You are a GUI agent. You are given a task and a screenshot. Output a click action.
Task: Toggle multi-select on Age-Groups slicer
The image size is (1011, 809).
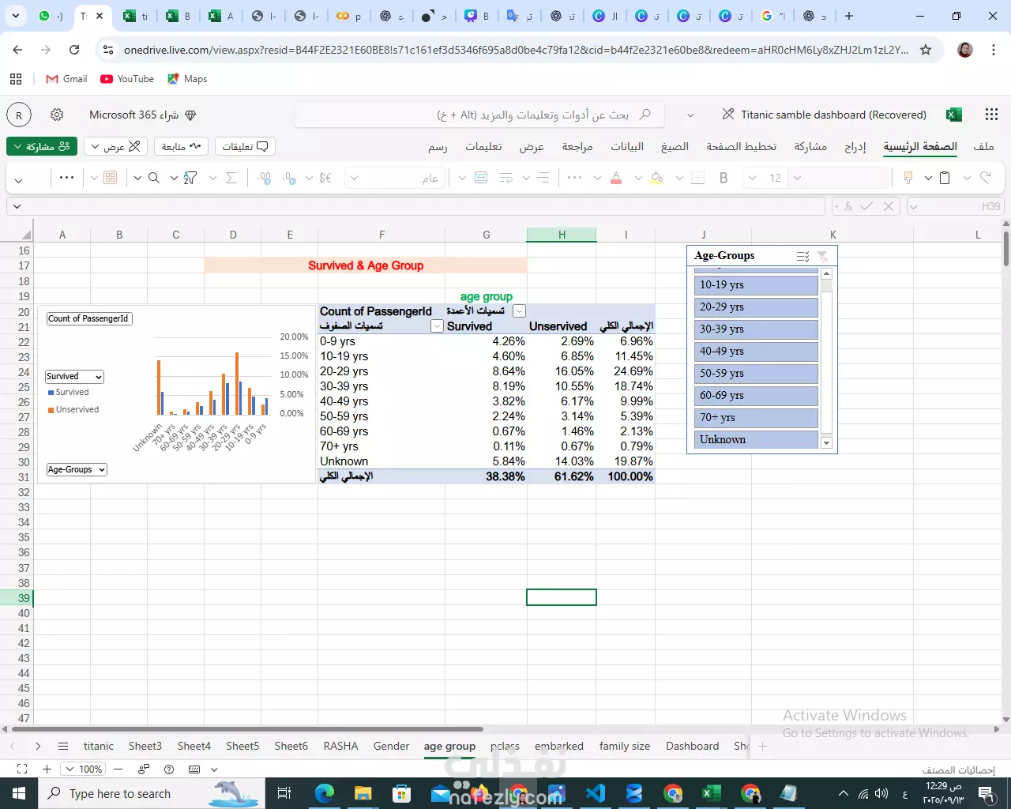click(802, 256)
